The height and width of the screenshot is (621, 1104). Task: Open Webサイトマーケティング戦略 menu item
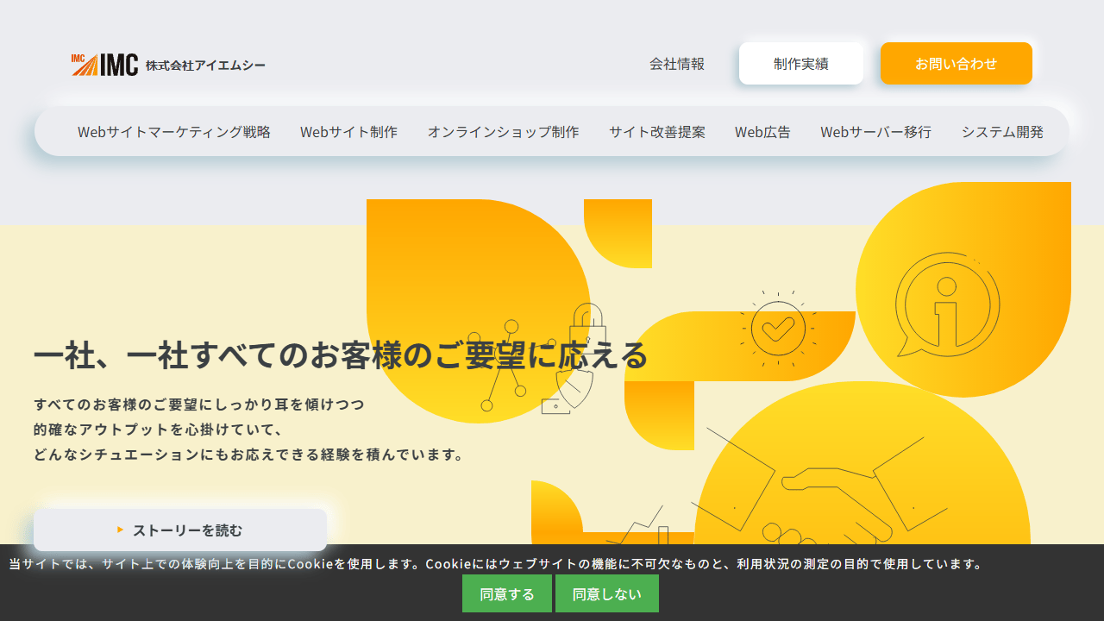tap(174, 132)
